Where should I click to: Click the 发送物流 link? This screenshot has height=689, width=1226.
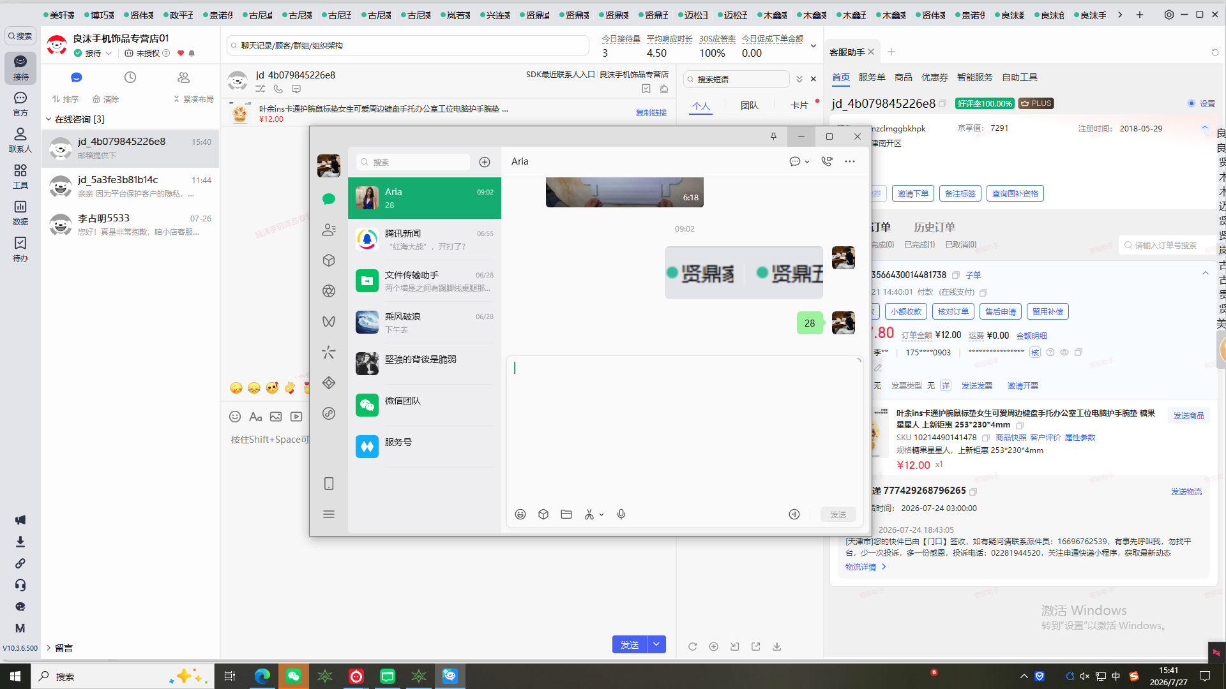[1186, 492]
